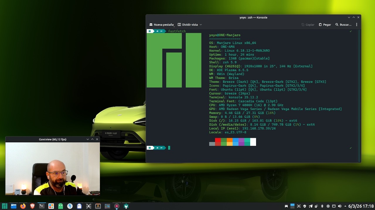Open Telegram from the system tray
The height and width of the screenshot is (210, 375).
click(x=311, y=206)
